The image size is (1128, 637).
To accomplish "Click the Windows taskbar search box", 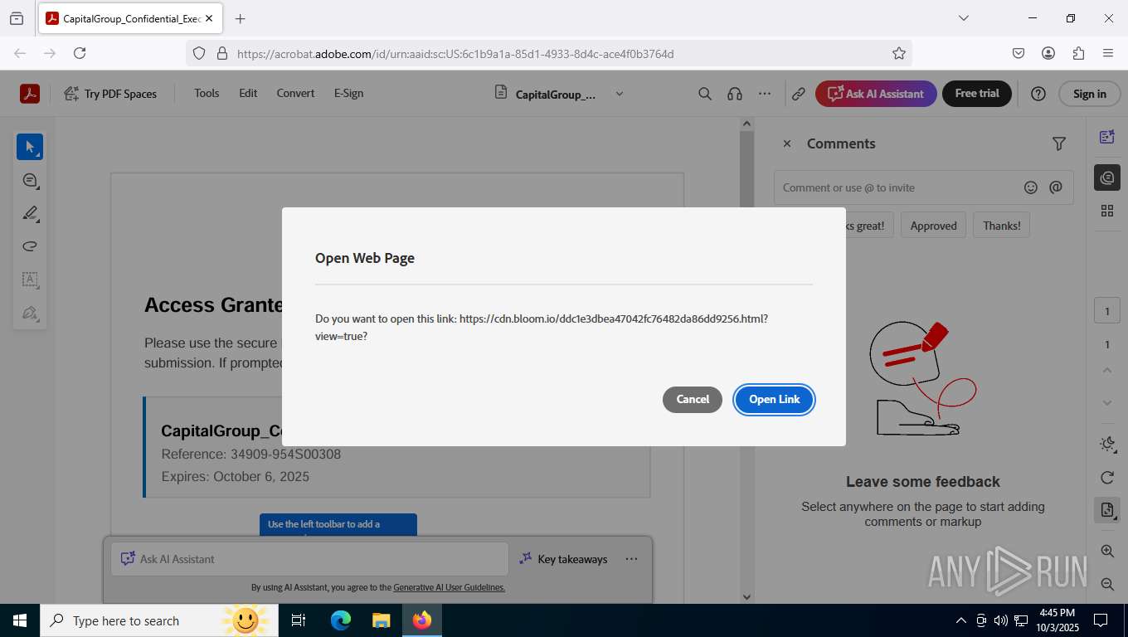I will pyautogui.click(x=159, y=620).
